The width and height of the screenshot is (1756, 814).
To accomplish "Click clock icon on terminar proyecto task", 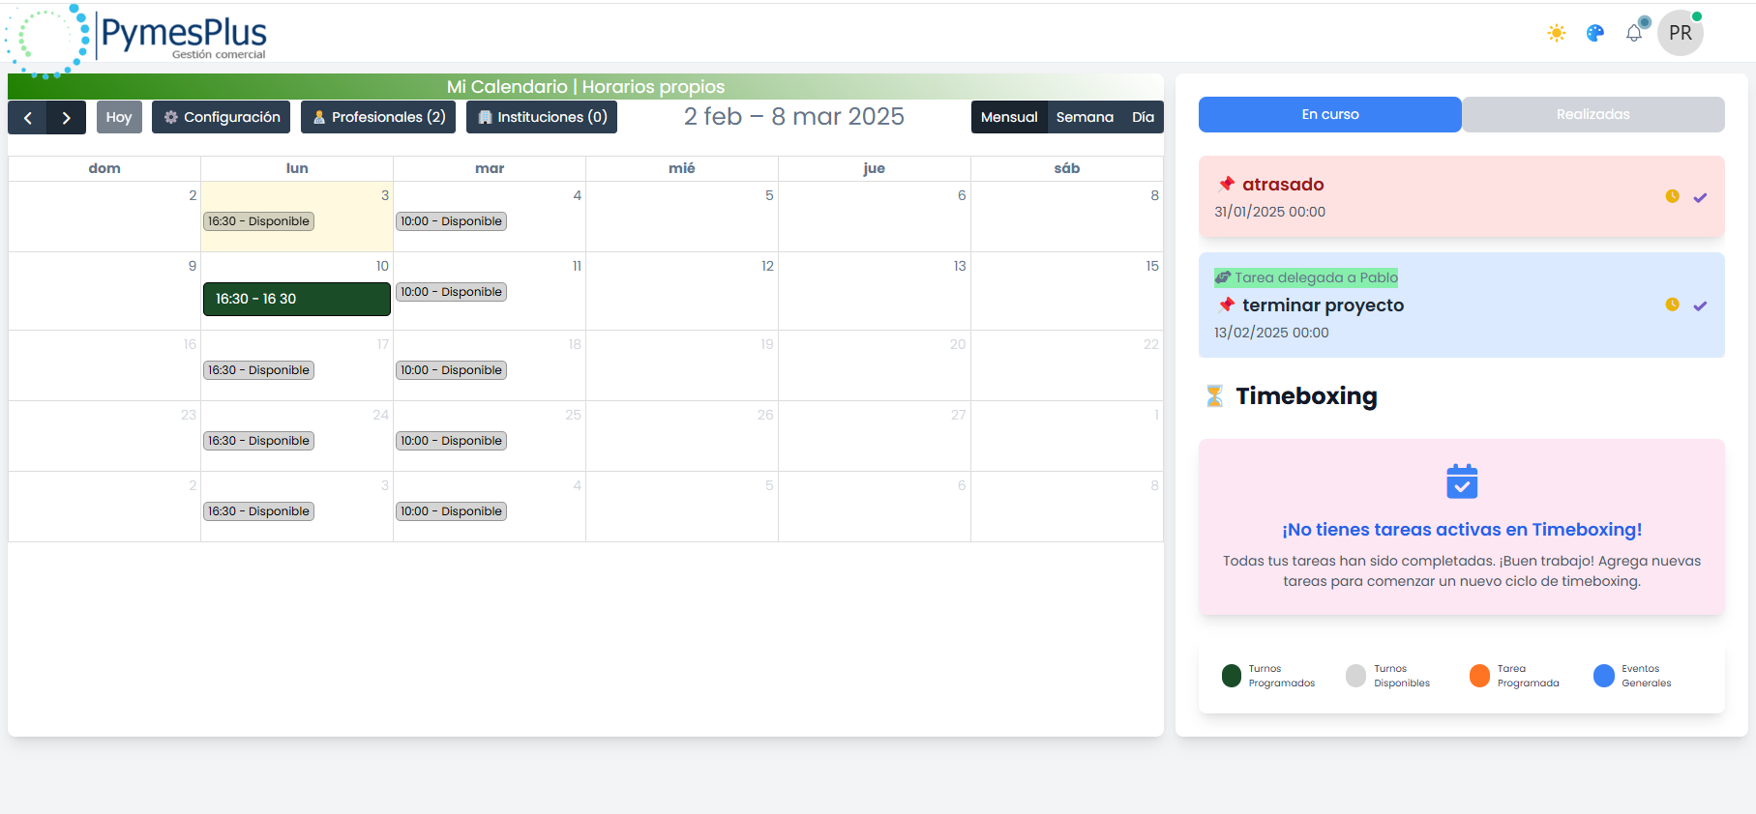I will (x=1672, y=305).
